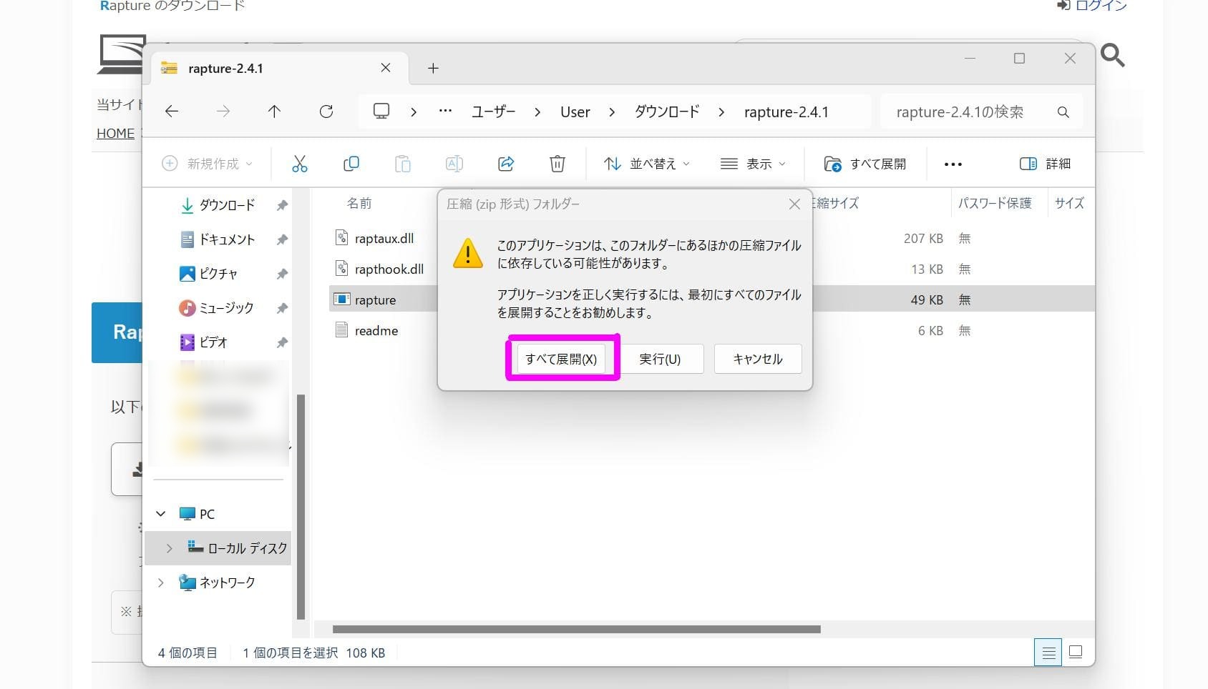Toggle the 詳細 details pane
The width and height of the screenshot is (1208, 689).
[x=1045, y=164]
